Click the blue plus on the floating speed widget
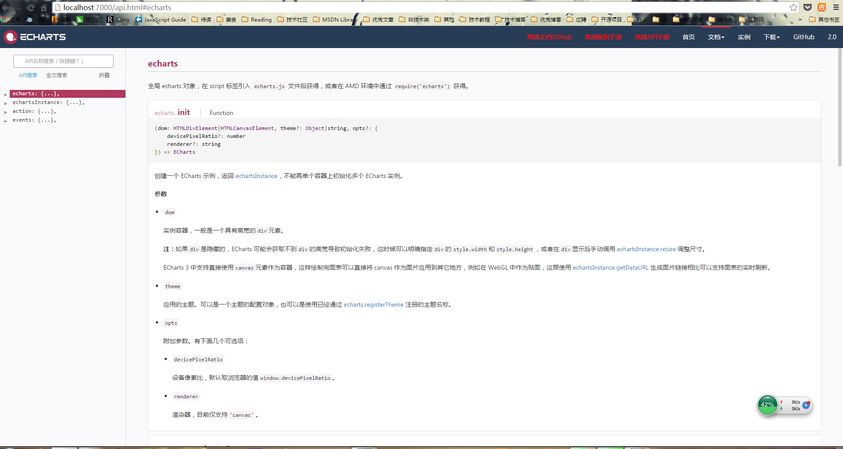The image size is (843, 449). click(806, 405)
